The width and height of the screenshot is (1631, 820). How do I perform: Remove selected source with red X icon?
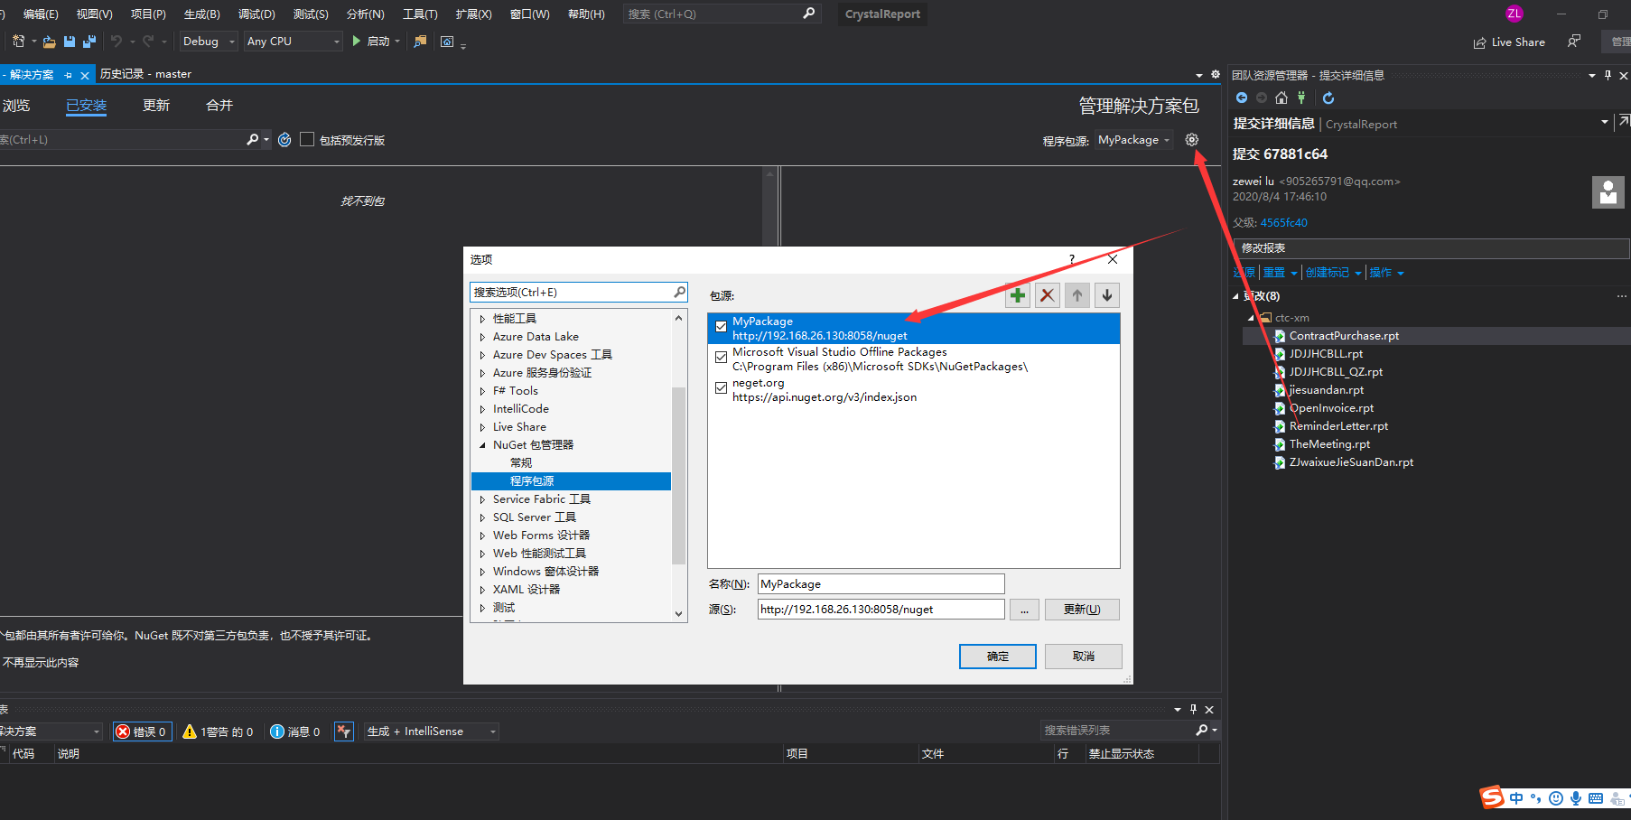tap(1048, 295)
